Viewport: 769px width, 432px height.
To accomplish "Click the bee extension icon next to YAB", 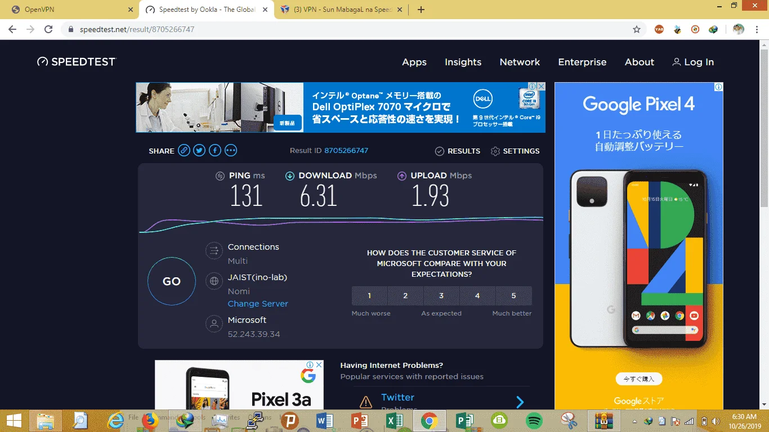I will (x=677, y=29).
